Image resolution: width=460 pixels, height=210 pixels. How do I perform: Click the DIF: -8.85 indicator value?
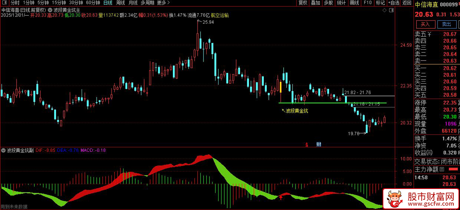(x=45, y=150)
